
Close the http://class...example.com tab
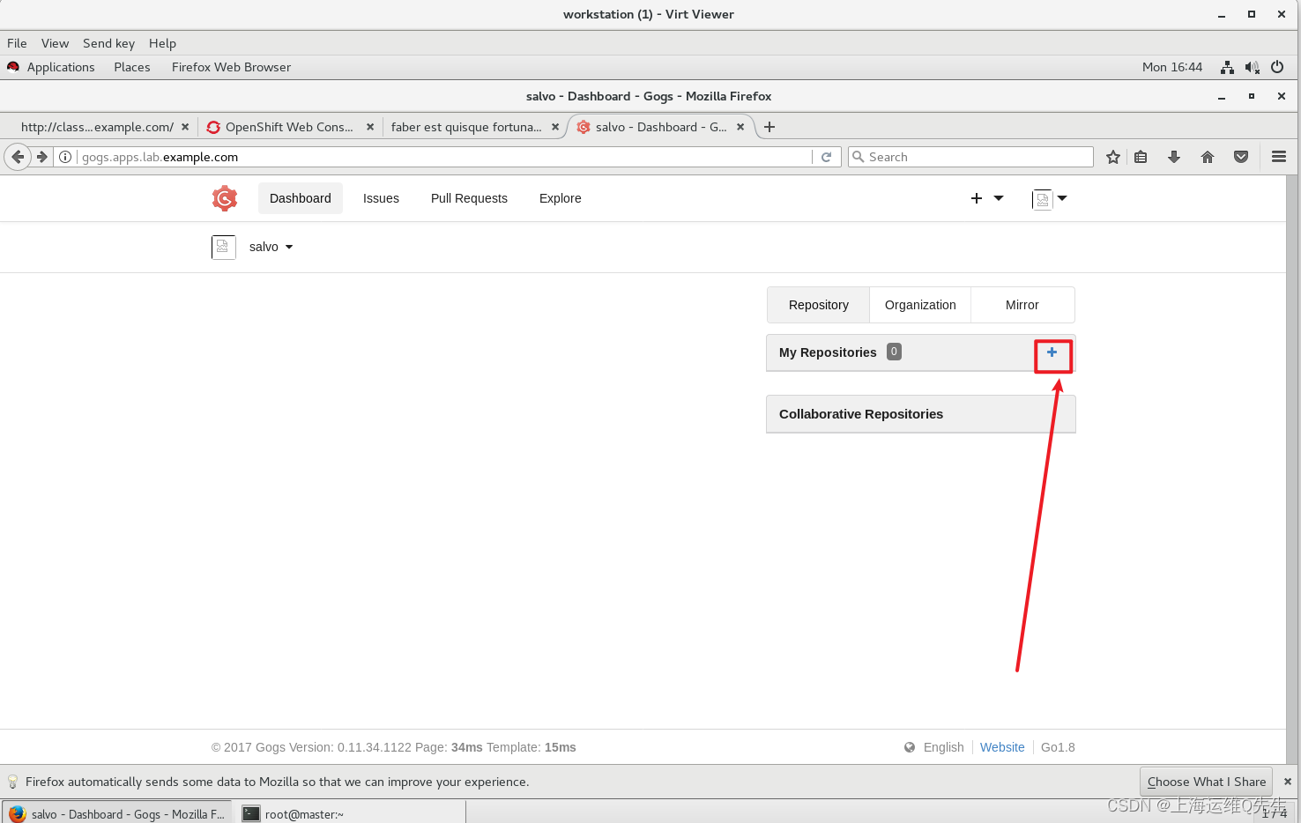(185, 127)
